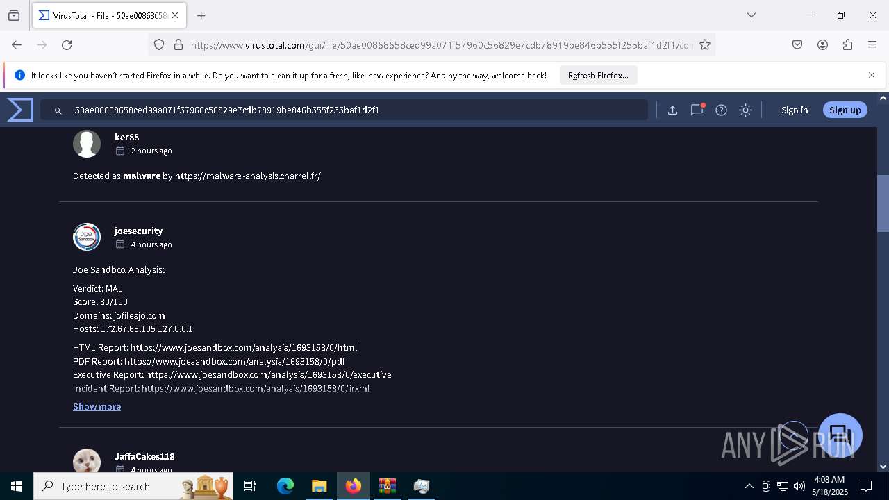
Task: Show hidden system tray icons
Action: [x=749, y=486]
